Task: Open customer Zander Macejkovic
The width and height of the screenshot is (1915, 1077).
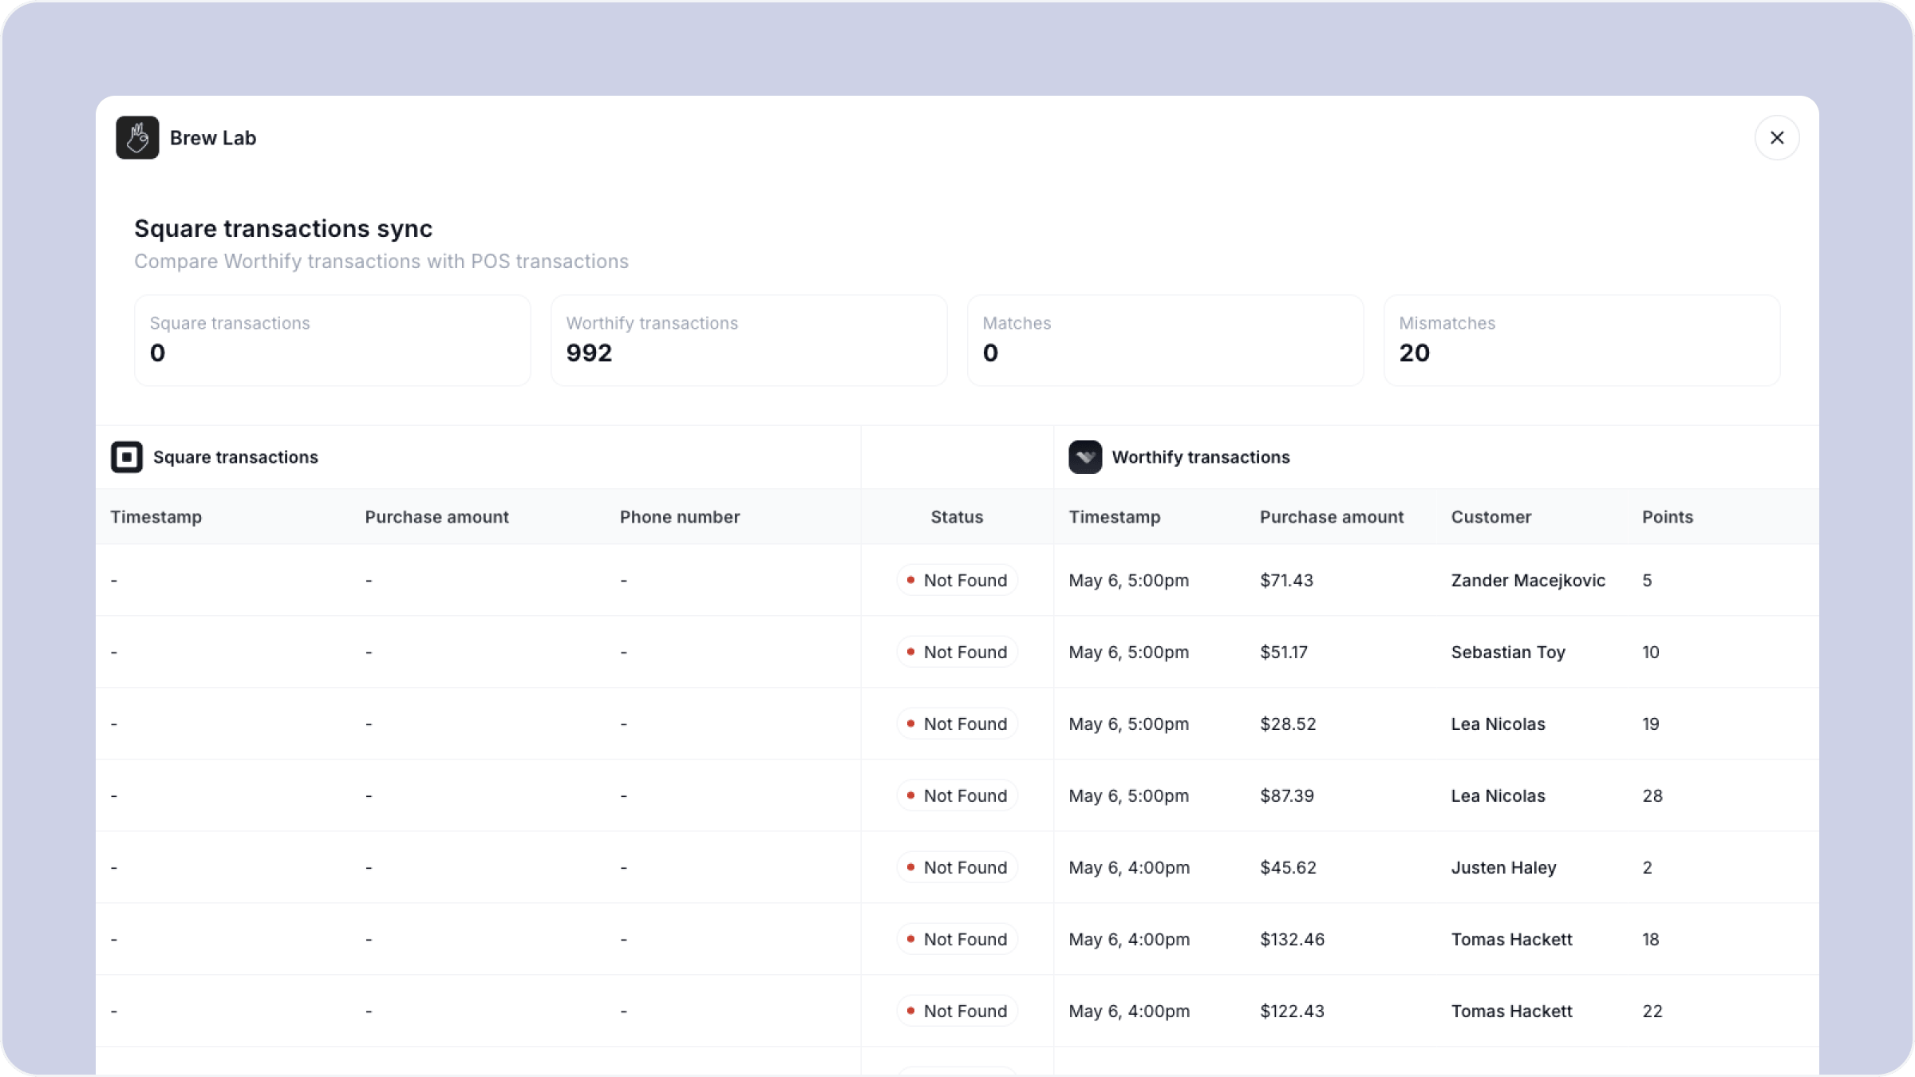Action: (x=1528, y=580)
